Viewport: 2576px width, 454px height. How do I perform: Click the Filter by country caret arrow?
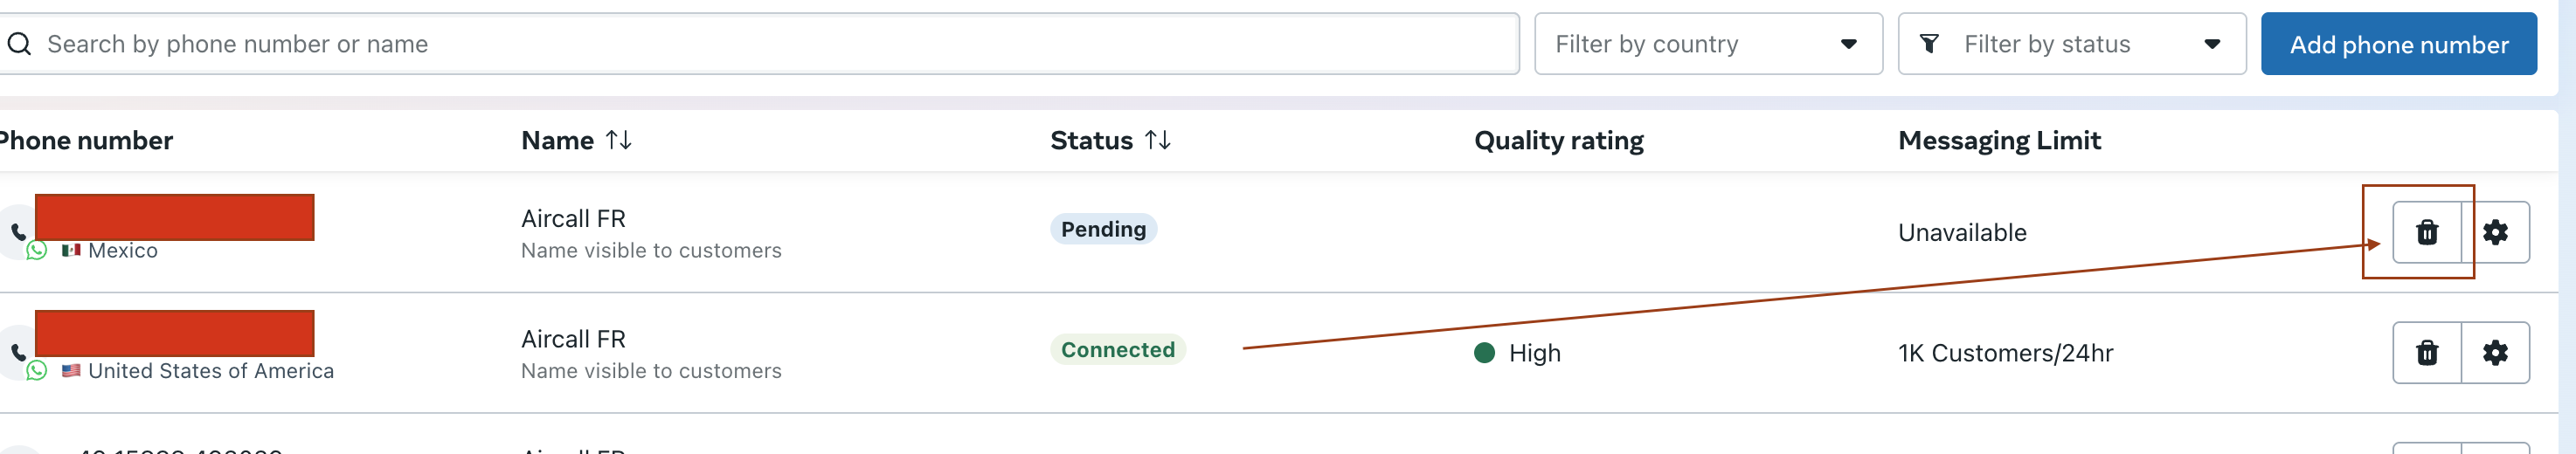click(x=1849, y=44)
